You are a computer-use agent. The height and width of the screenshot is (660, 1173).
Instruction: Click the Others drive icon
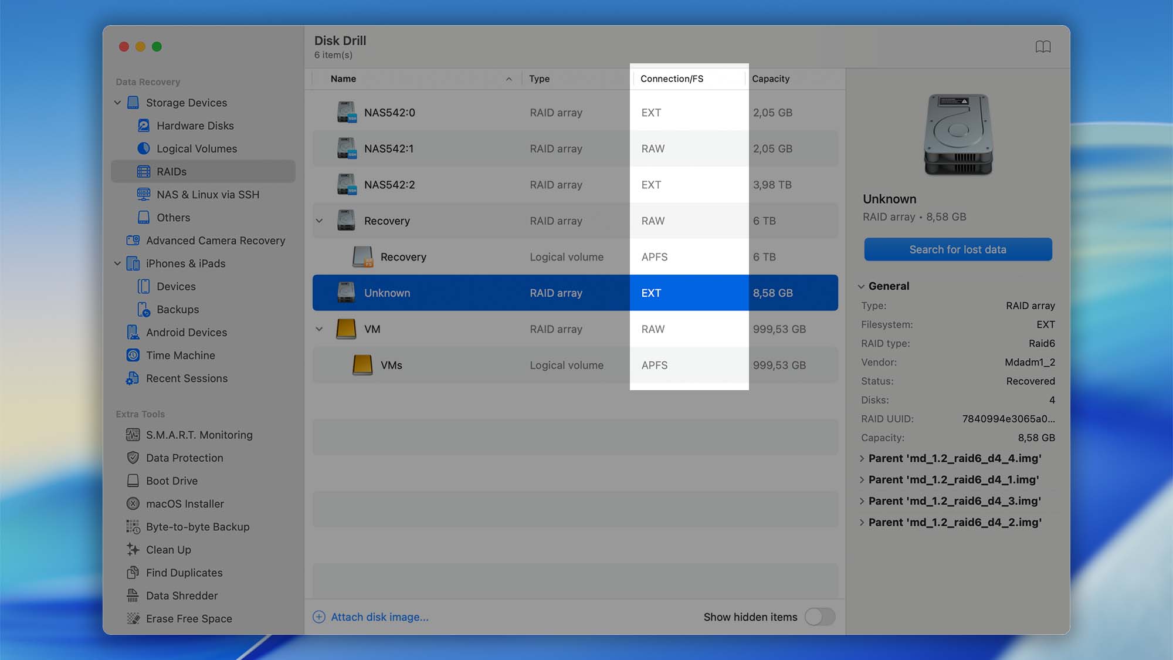point(143,218)
